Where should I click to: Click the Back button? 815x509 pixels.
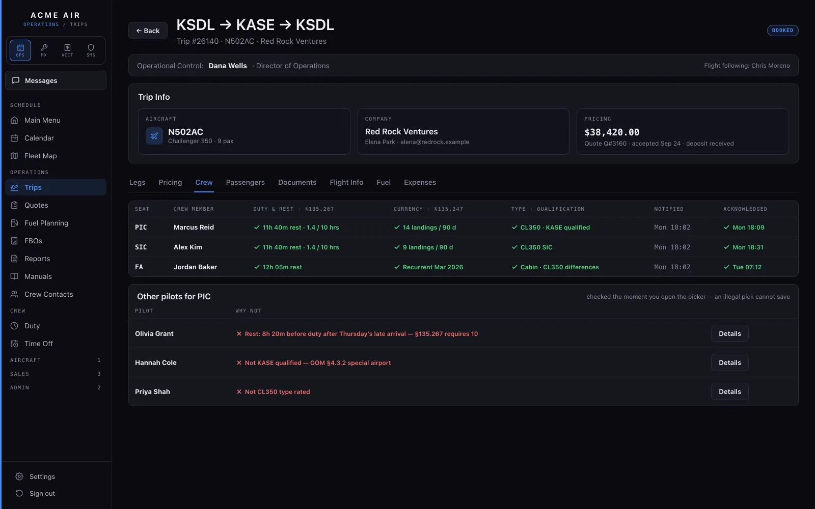click(148, 31)
